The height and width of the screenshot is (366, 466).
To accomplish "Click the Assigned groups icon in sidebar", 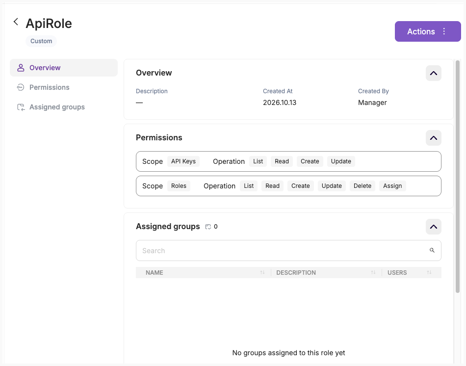I will coord(21,107).
